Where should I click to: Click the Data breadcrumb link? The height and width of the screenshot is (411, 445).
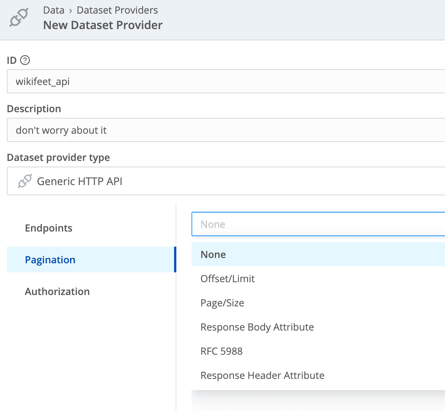click(53, 10)
